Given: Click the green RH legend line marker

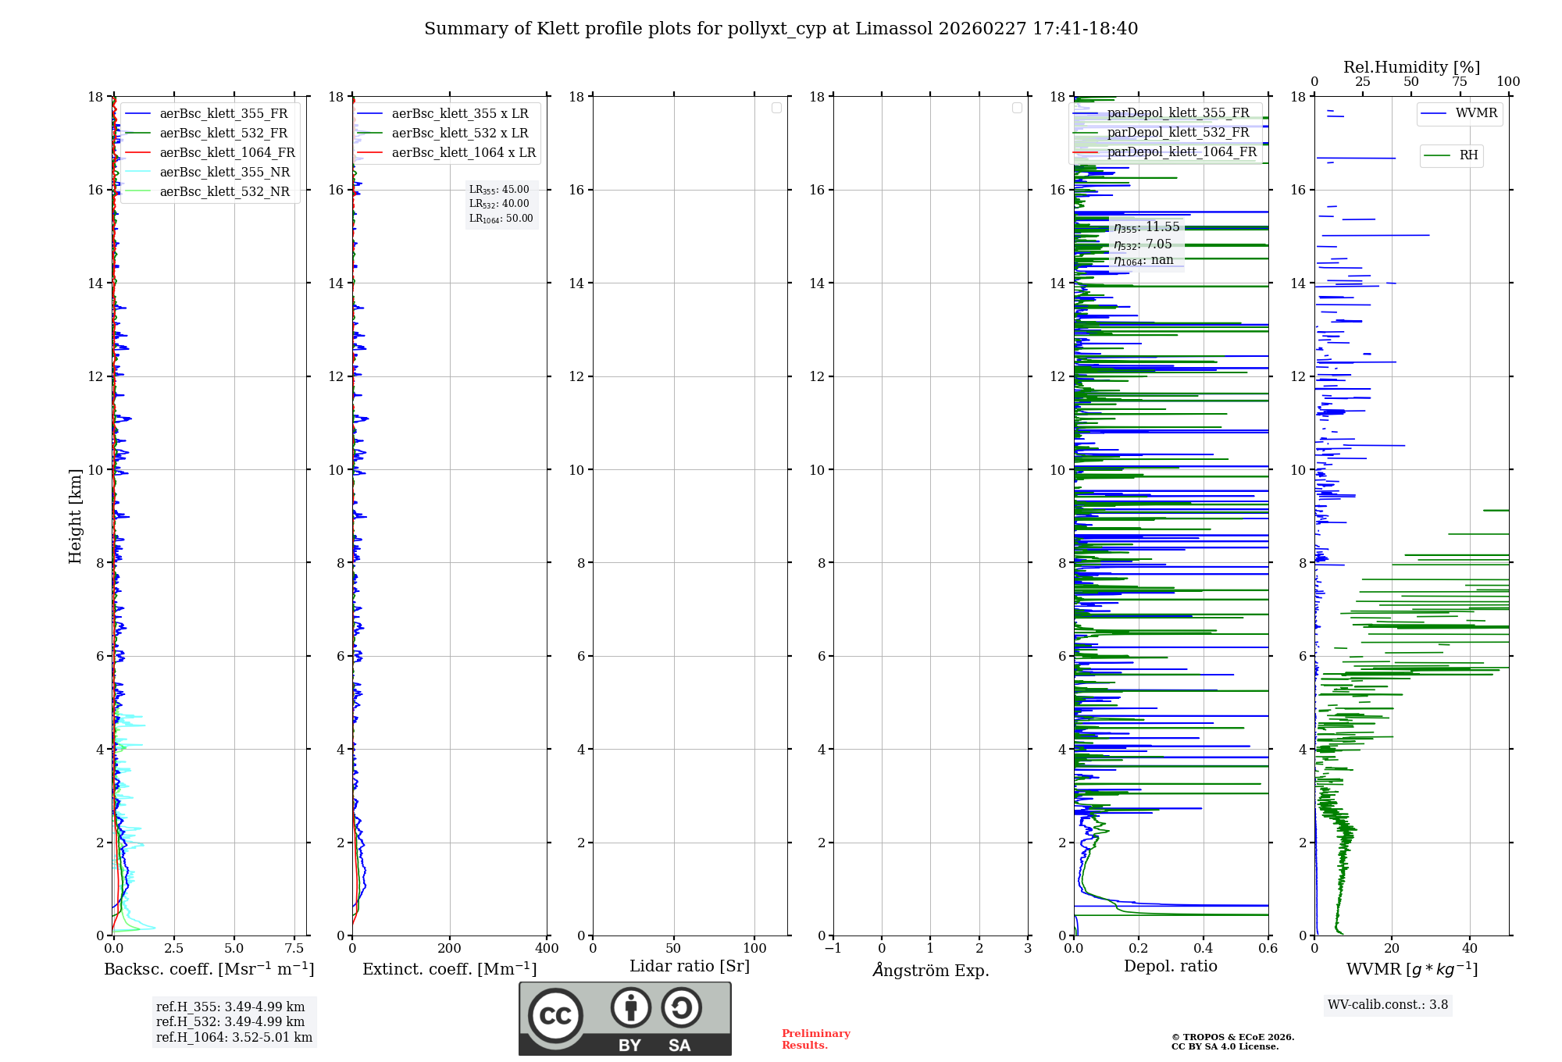Looking at the screenshot, I should pyautogui.click(x=1437, y=155).
